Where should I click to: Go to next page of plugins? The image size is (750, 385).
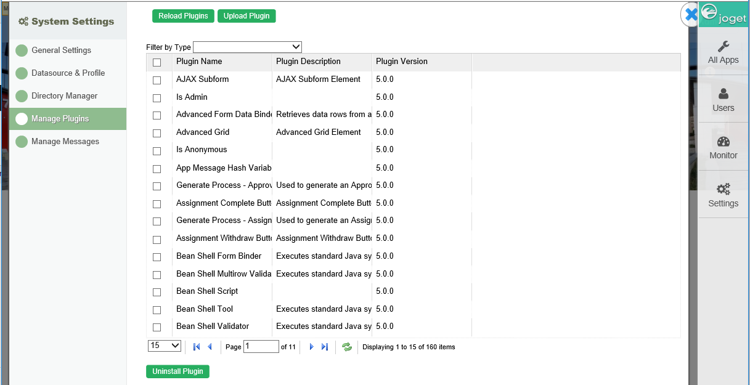click(x=311, y=347)
